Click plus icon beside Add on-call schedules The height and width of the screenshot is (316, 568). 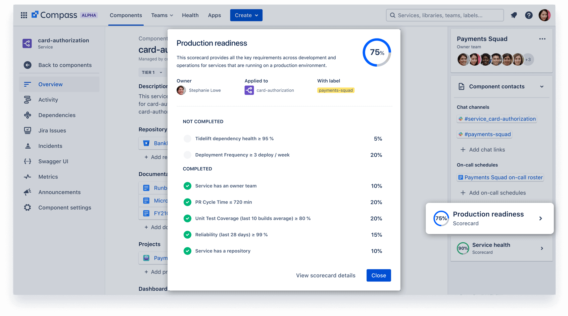tap(463, 193)
